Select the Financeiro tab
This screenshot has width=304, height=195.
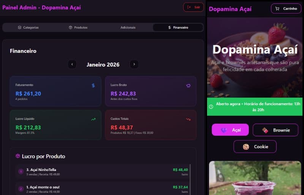178,27
